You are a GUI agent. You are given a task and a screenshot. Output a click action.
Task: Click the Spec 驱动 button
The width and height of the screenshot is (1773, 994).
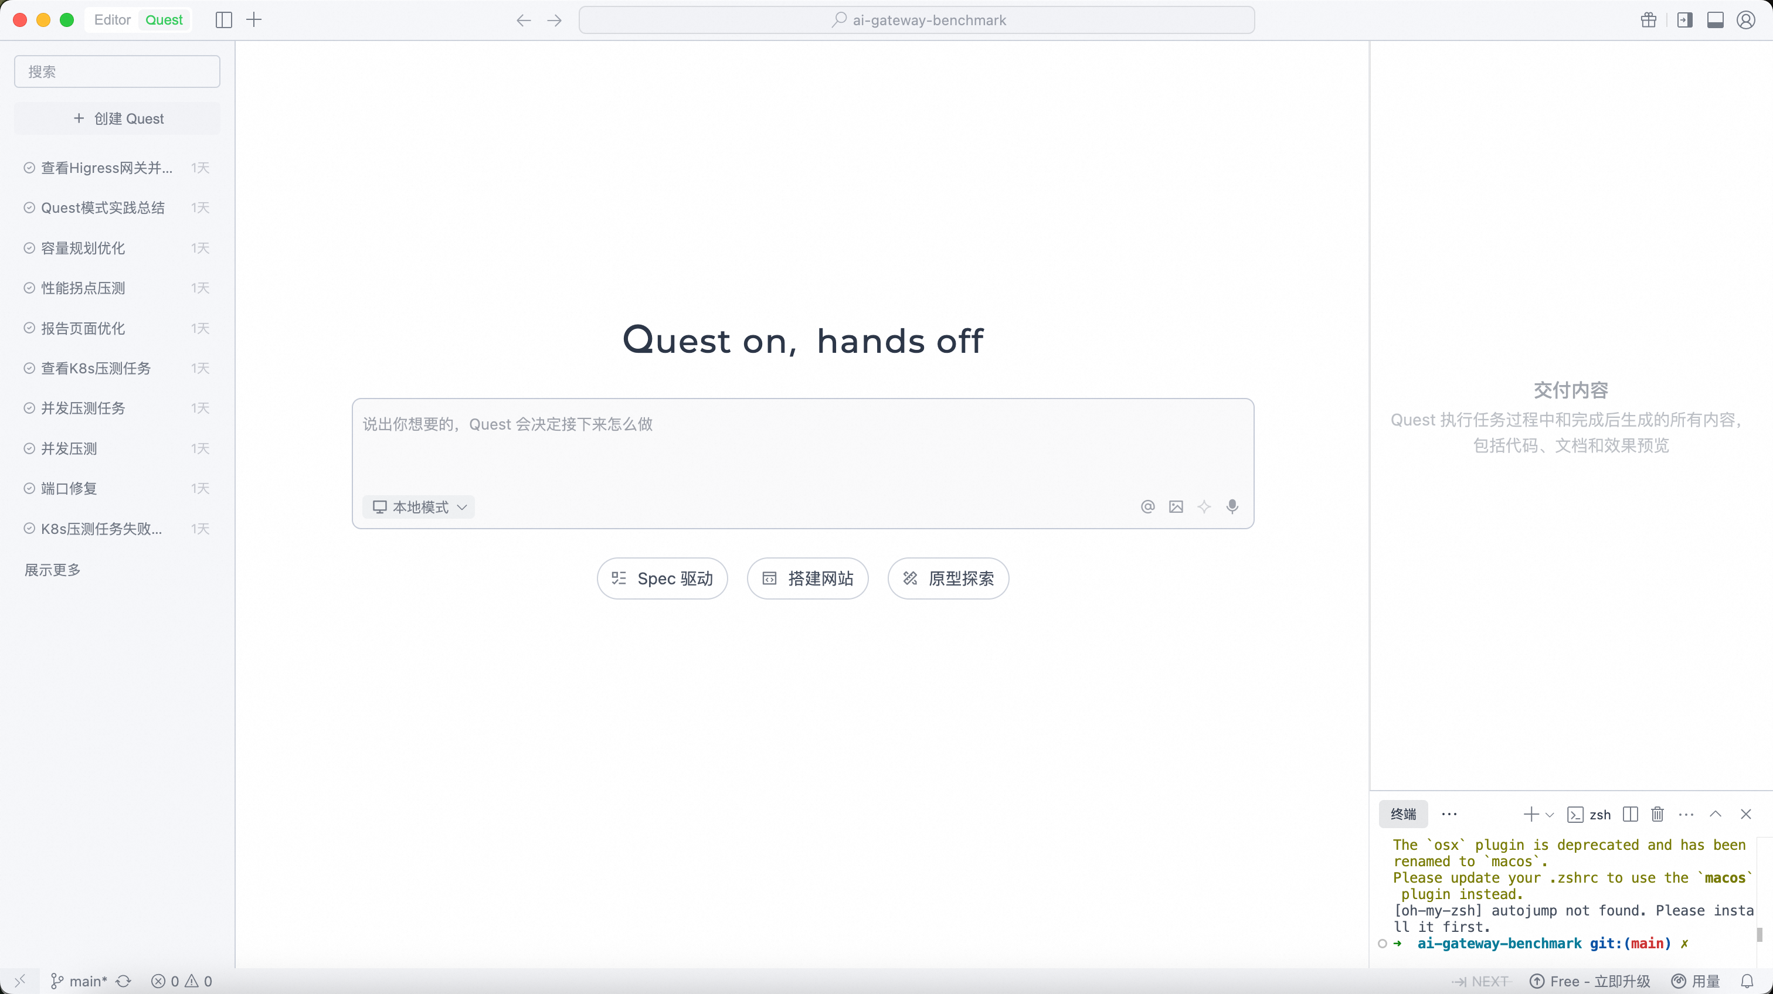tap(662, 578)
